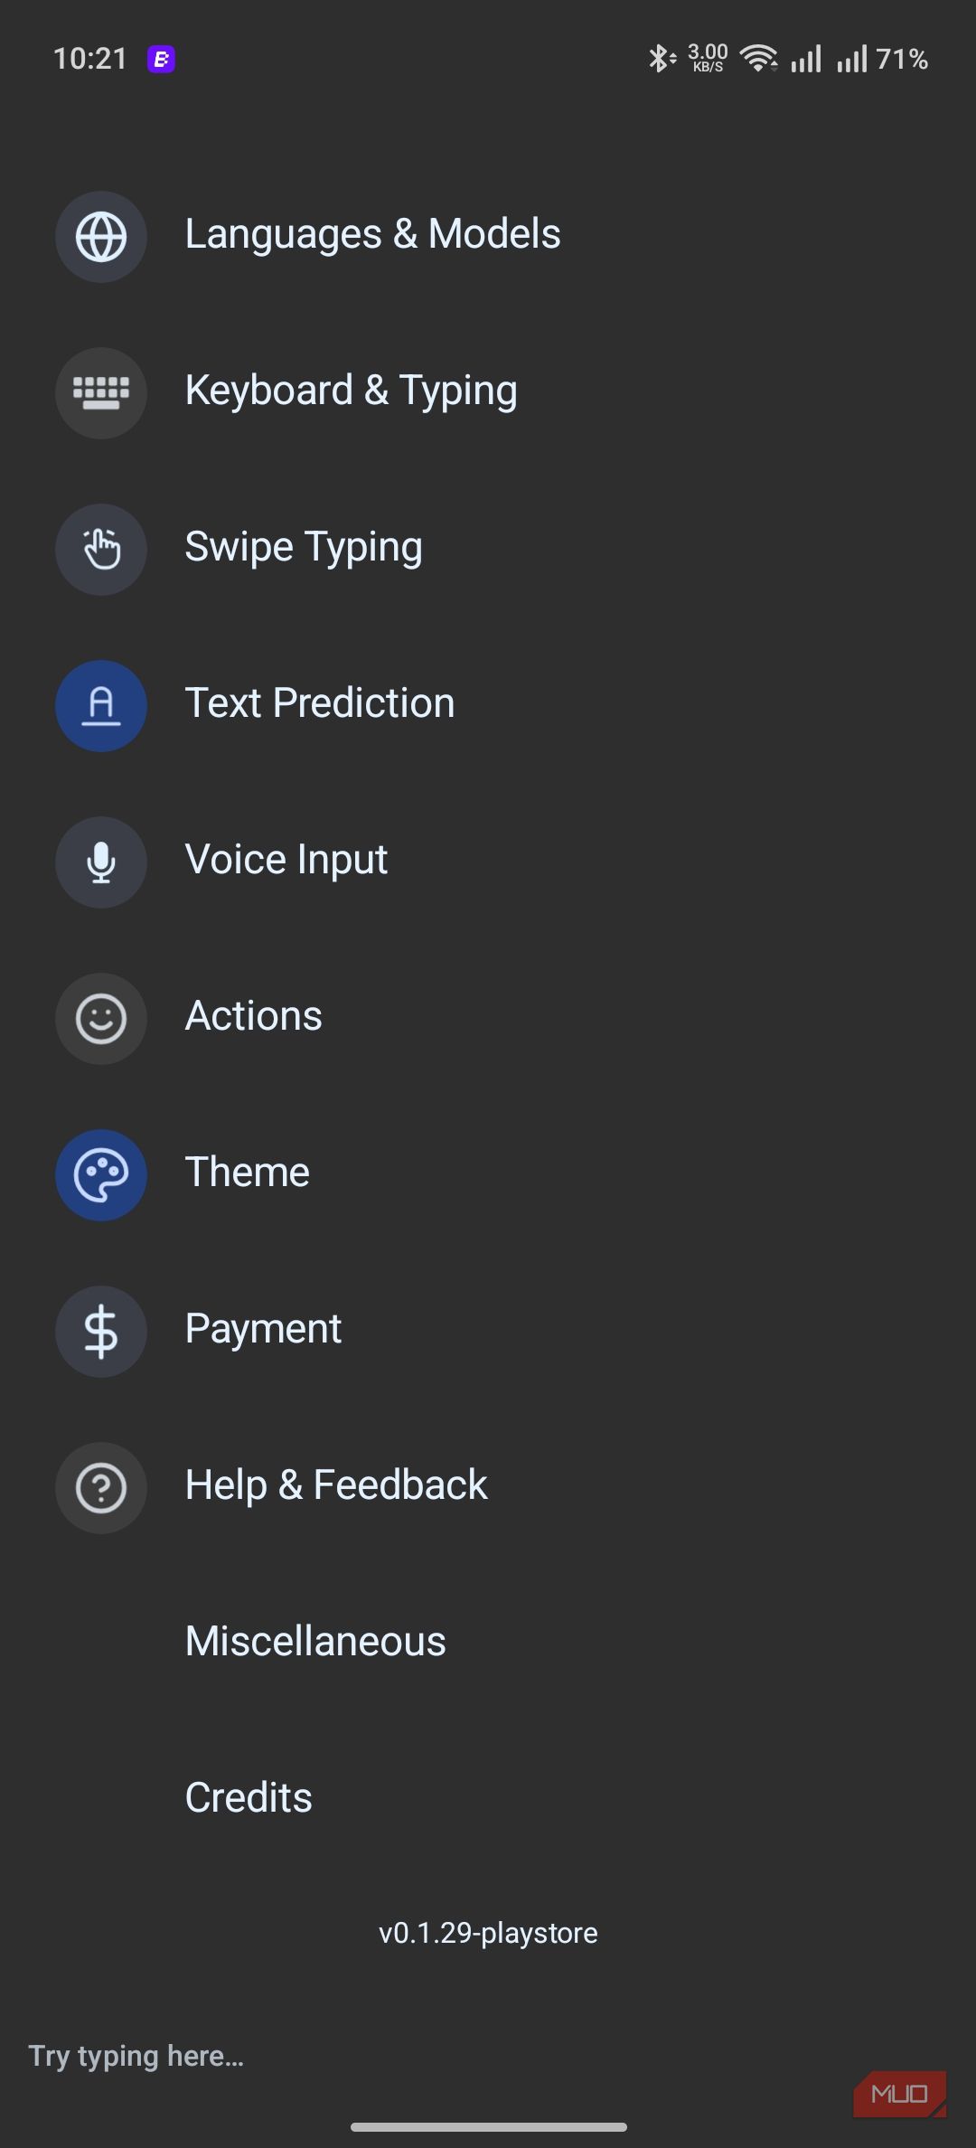The width and height of the screenshot is (976, 2148).
Task: Open Languages & Models settings
Action: click(x=488, y=235)
